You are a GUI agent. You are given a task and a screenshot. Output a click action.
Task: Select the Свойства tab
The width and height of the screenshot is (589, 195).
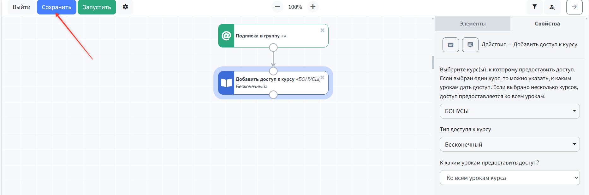click(547, 24)
